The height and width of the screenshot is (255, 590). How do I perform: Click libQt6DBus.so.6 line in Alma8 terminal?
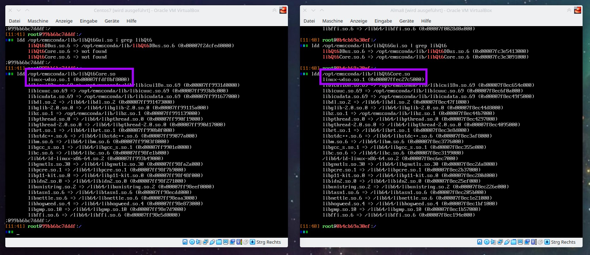click(x=426, y=51)
